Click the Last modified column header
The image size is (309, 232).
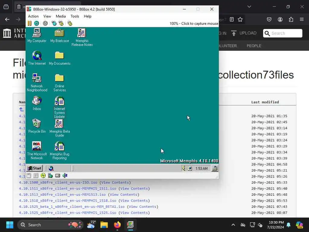point(265,102)
